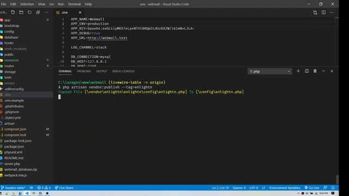This screenshot has width=349, height=196.
Task: Click the New File icon in explorer toolbar
Action: (13, 12)
